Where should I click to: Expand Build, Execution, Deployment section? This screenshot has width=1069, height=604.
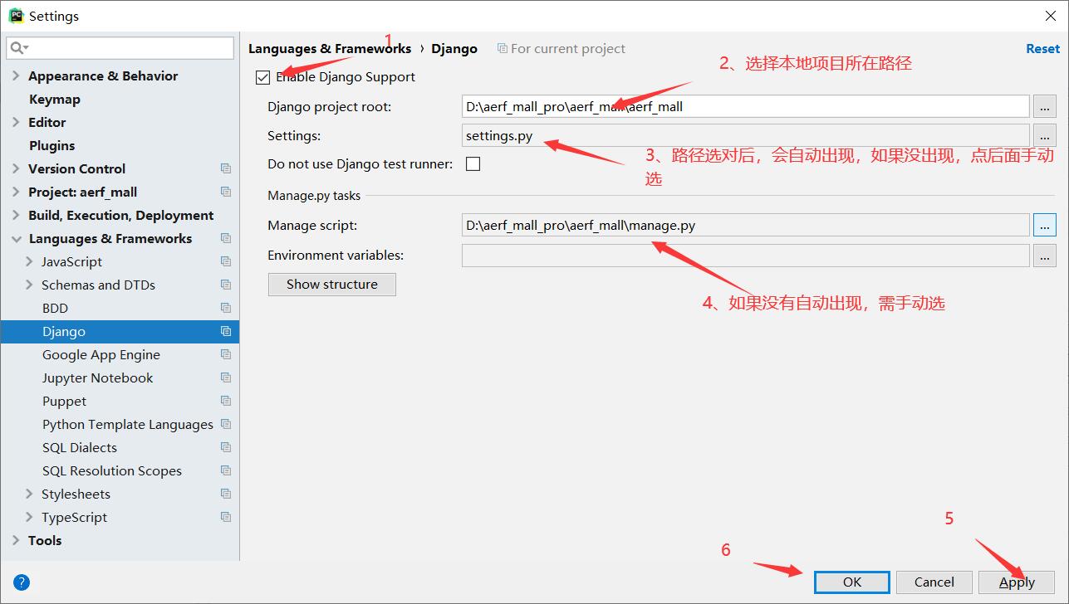tap(16, 215)
